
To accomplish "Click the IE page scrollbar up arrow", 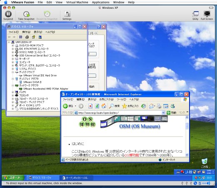I will [187, 117].
